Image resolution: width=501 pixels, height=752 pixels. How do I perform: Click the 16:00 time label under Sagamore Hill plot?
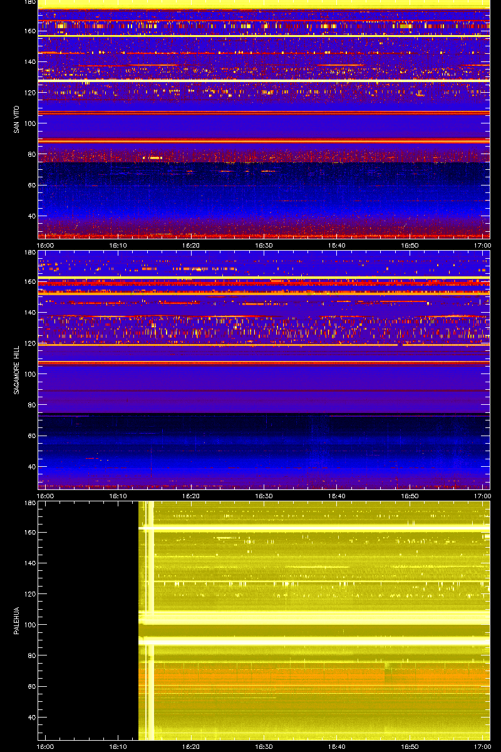46,496
